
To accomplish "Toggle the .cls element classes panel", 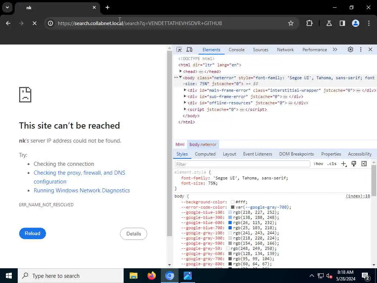I will click(x=332, y=164).
